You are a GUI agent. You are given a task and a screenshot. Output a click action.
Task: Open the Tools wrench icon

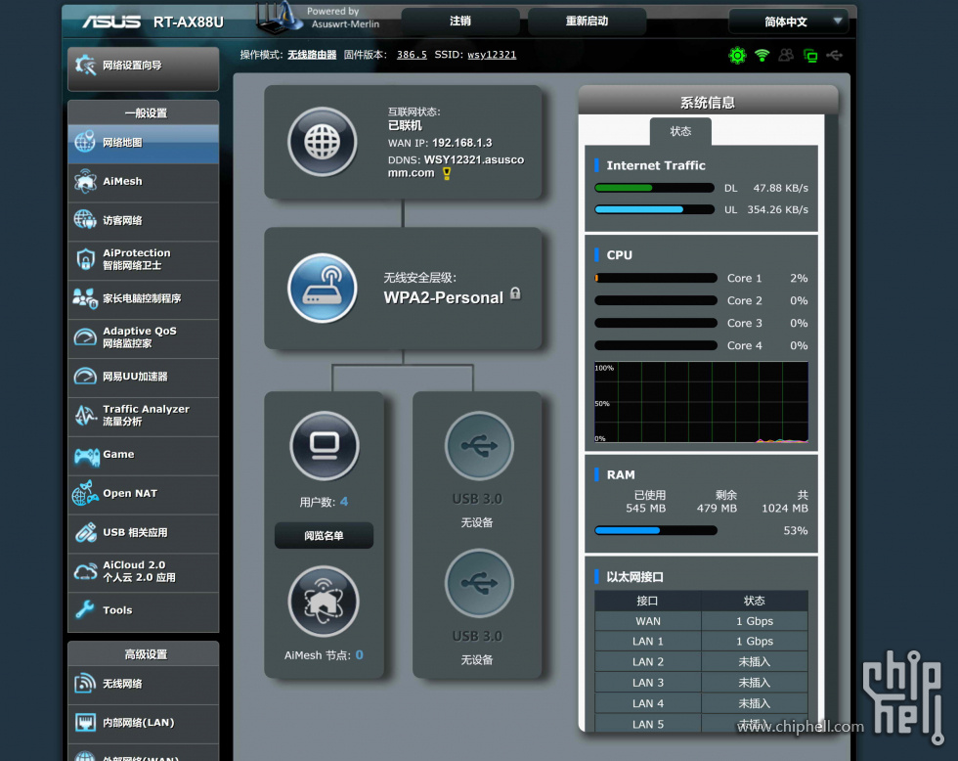(85, 609)
